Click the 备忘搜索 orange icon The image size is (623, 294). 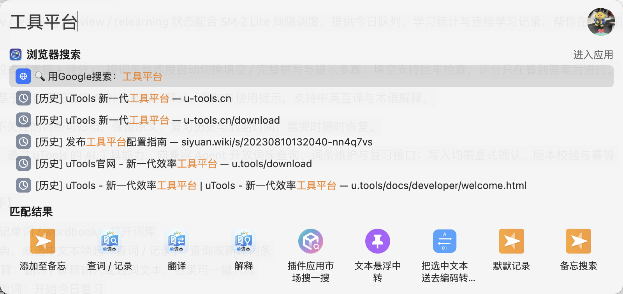point(579,241)
